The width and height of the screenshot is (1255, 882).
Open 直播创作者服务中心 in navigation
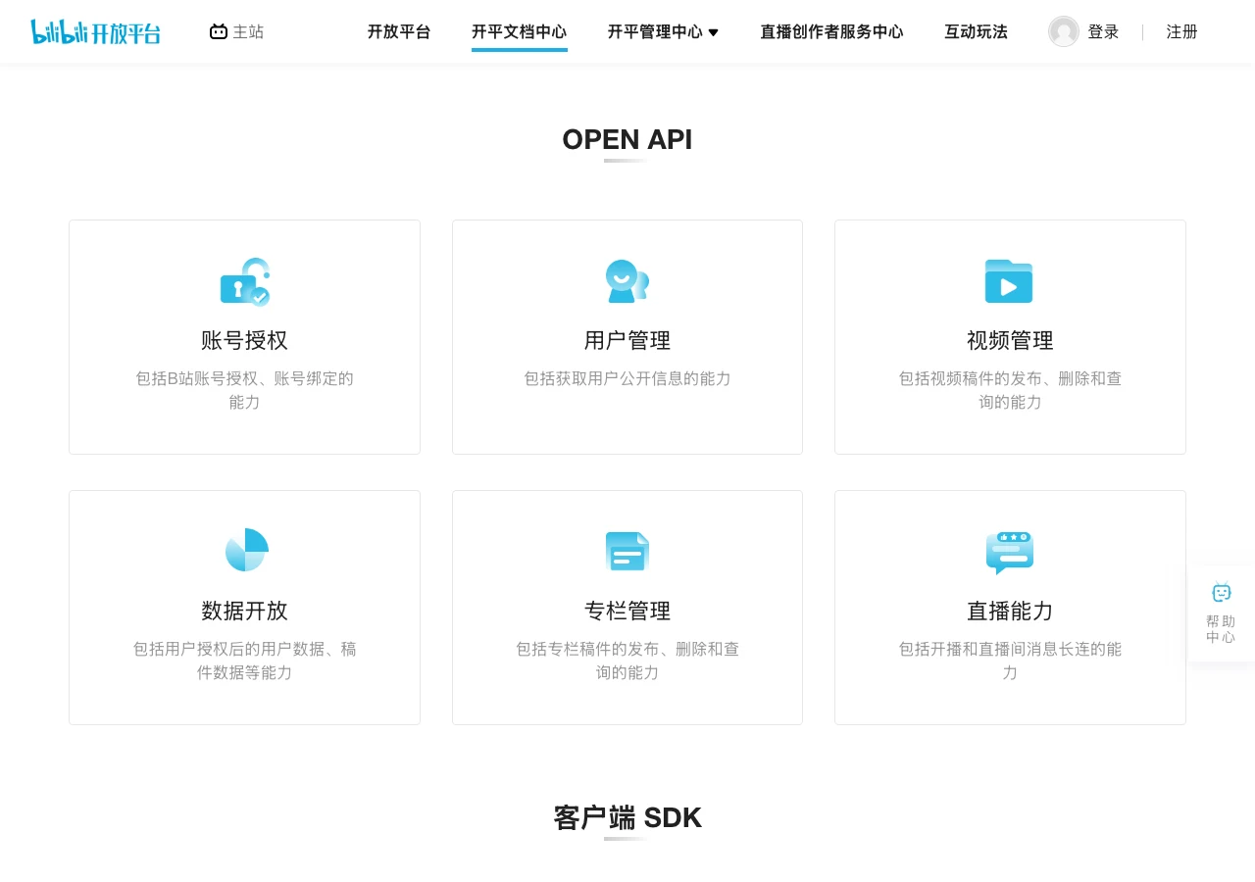[x=831, y=31]
